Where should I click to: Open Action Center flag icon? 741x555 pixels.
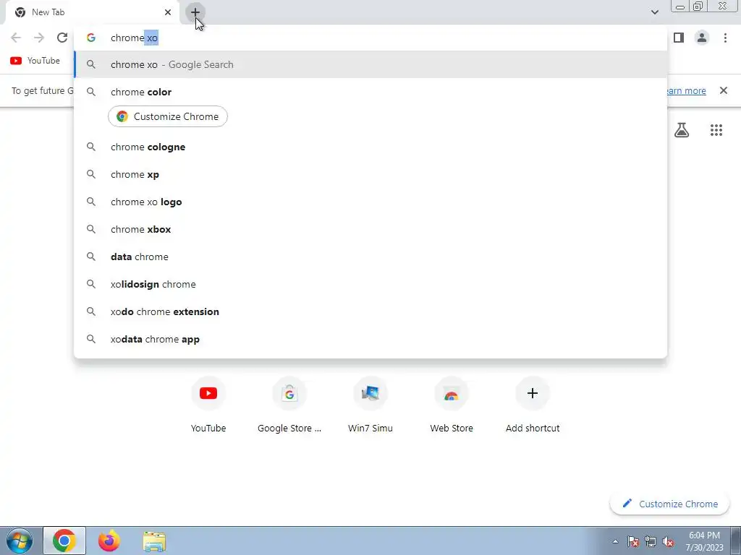(x=633, y=541)
